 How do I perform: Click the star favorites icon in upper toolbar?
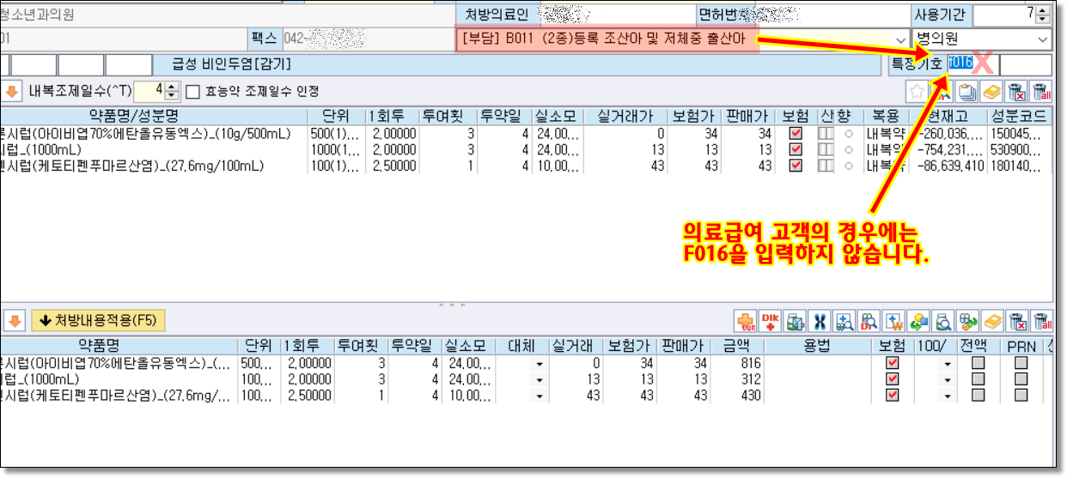click(918, 91)
